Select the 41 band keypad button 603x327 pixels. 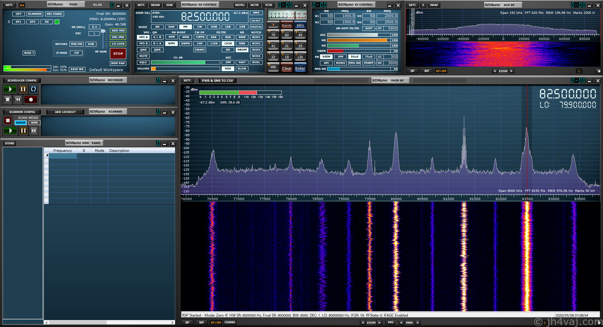[x=273, y=45]
